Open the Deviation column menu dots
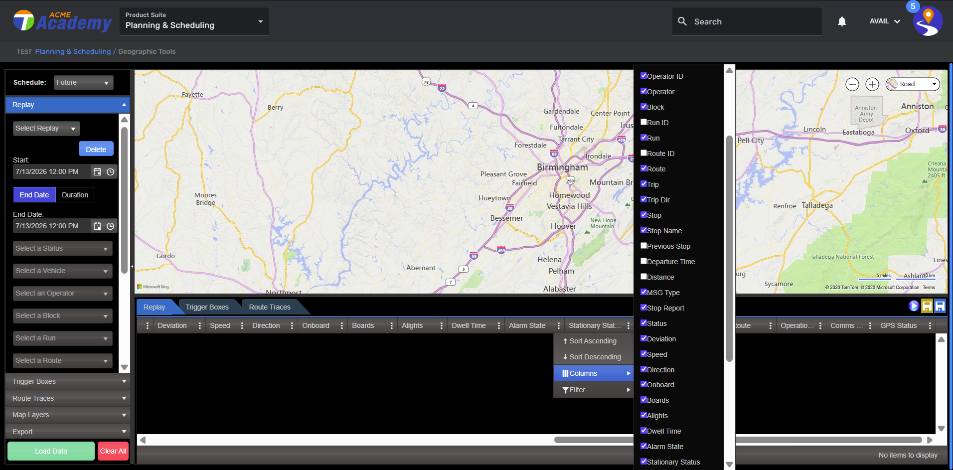 200,325
